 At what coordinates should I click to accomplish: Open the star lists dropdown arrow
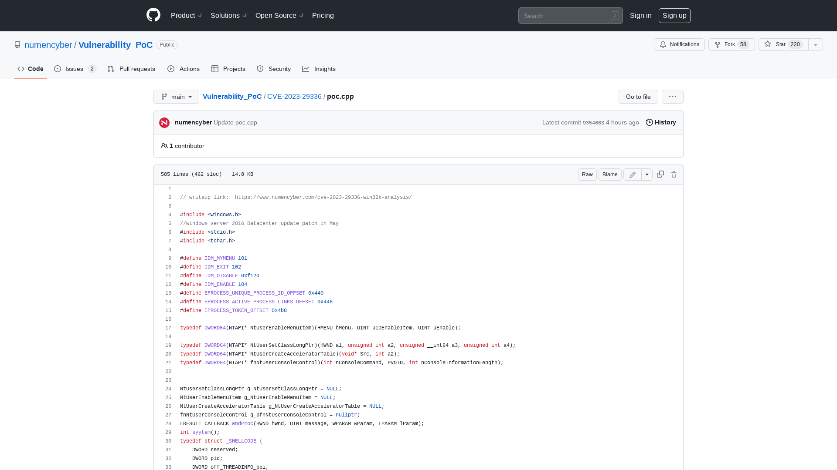point(816,44)
